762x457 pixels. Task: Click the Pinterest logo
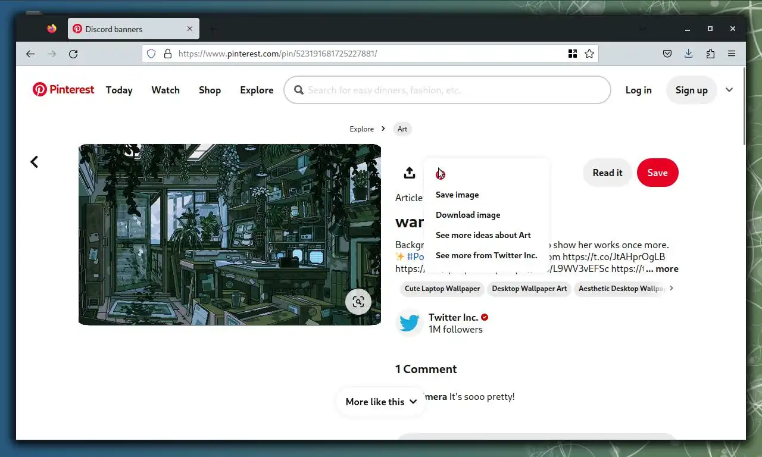tap(63, 90)
